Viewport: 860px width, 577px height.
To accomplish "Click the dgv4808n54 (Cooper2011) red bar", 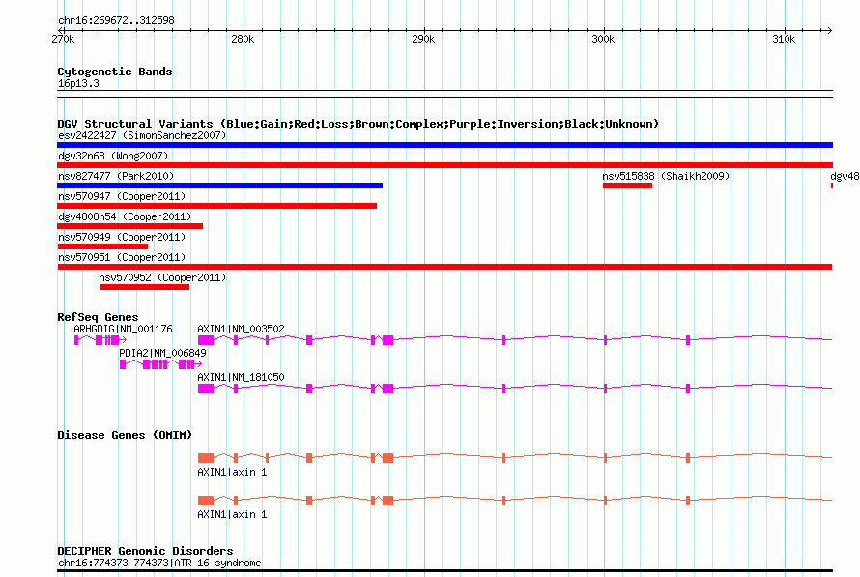I will click(130, 226).
